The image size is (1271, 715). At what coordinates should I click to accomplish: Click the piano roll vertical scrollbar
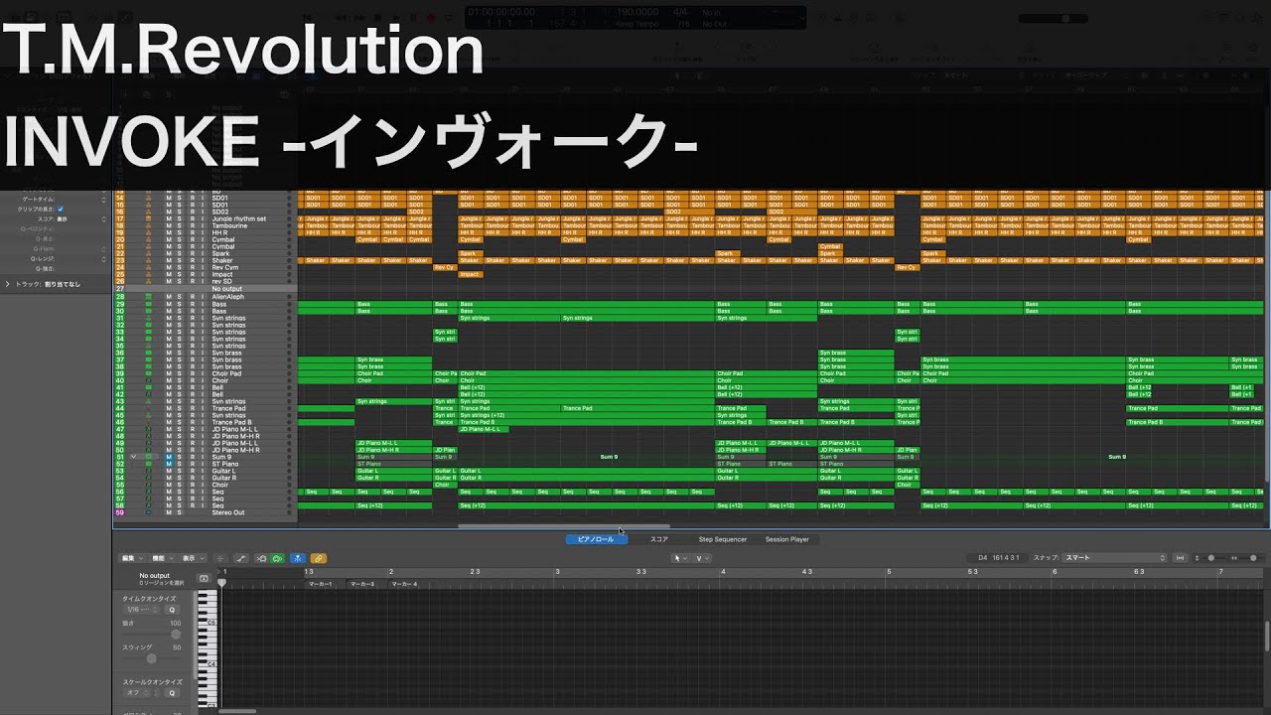pos(1267,636)
